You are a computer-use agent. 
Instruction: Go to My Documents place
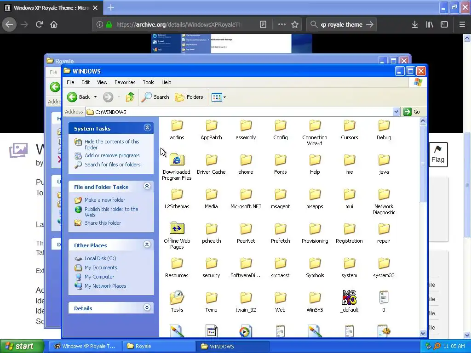[101, 268]
